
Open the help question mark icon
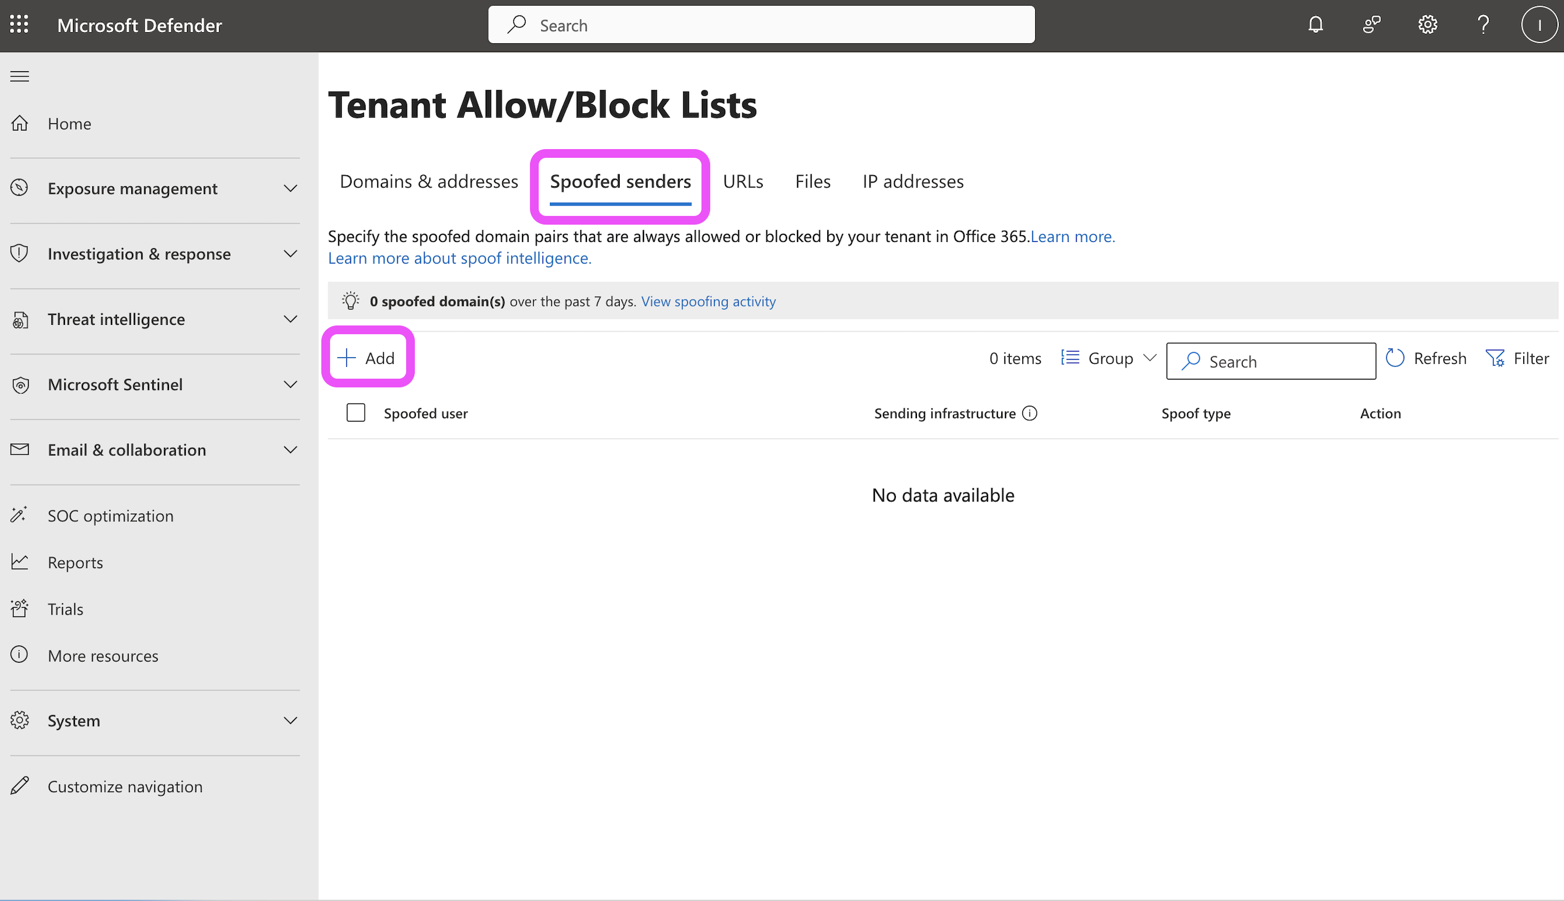1483,25
